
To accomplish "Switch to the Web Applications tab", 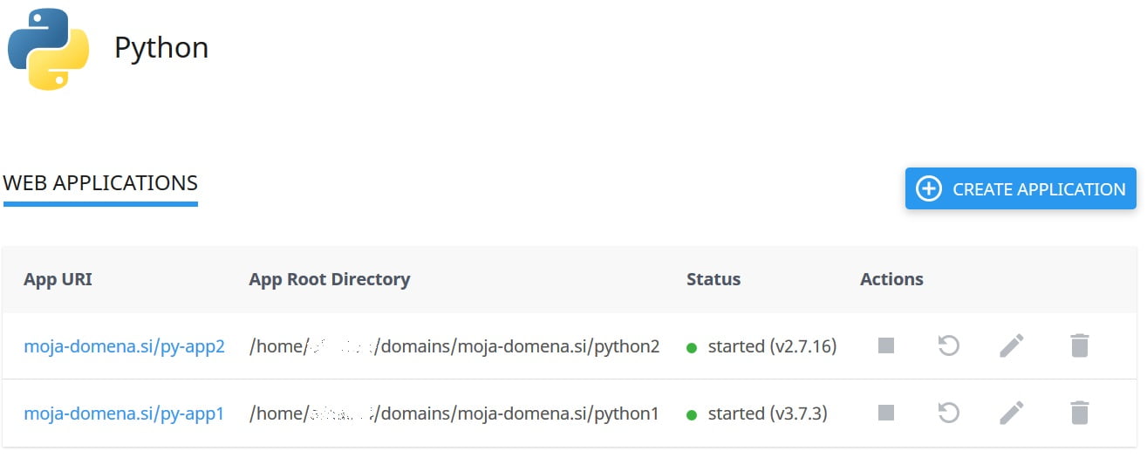I will [x=100, y=183].
